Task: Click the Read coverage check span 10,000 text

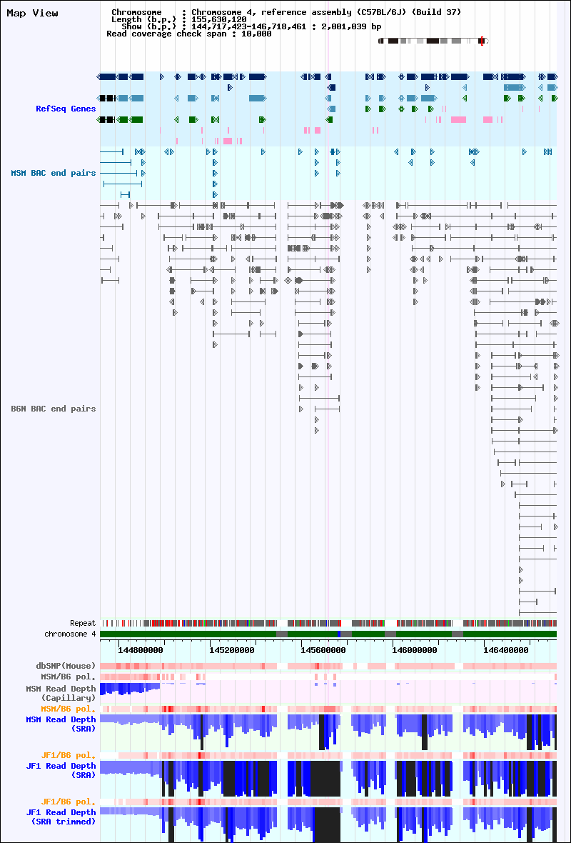Action: pyautogui.click(x=189, y=34)
